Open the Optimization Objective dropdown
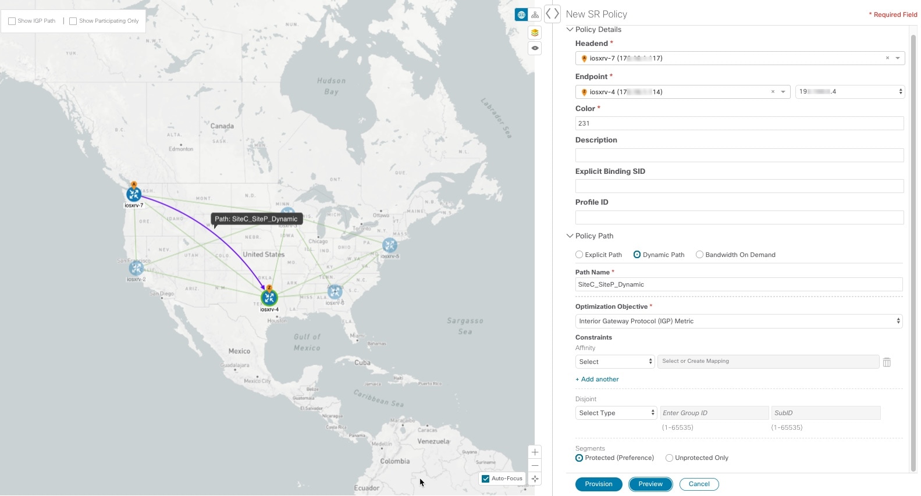This screenshot has width=921, height=496. 738,321
